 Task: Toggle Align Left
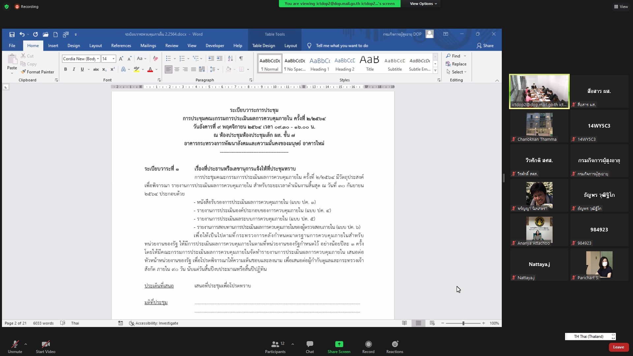pyautogui.click(x=168, y=69)
